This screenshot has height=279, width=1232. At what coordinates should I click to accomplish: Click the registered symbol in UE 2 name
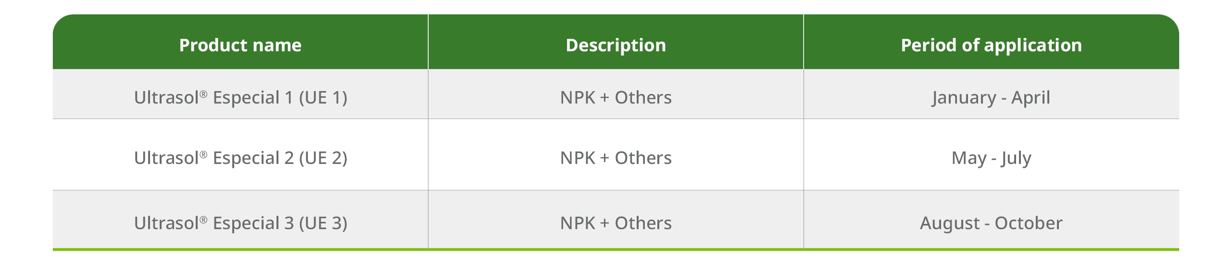coord(203,154)
